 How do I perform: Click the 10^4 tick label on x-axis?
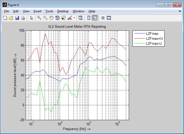(117, 124)
